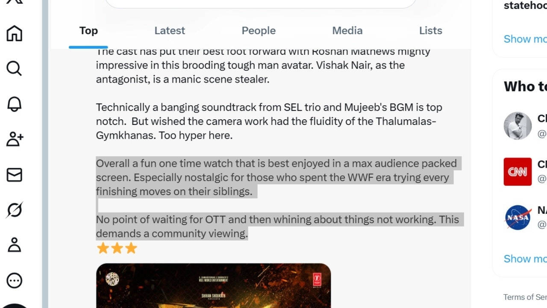Open the movie poster image in tweet
This screenshot has height=308, width=547.
213,285
